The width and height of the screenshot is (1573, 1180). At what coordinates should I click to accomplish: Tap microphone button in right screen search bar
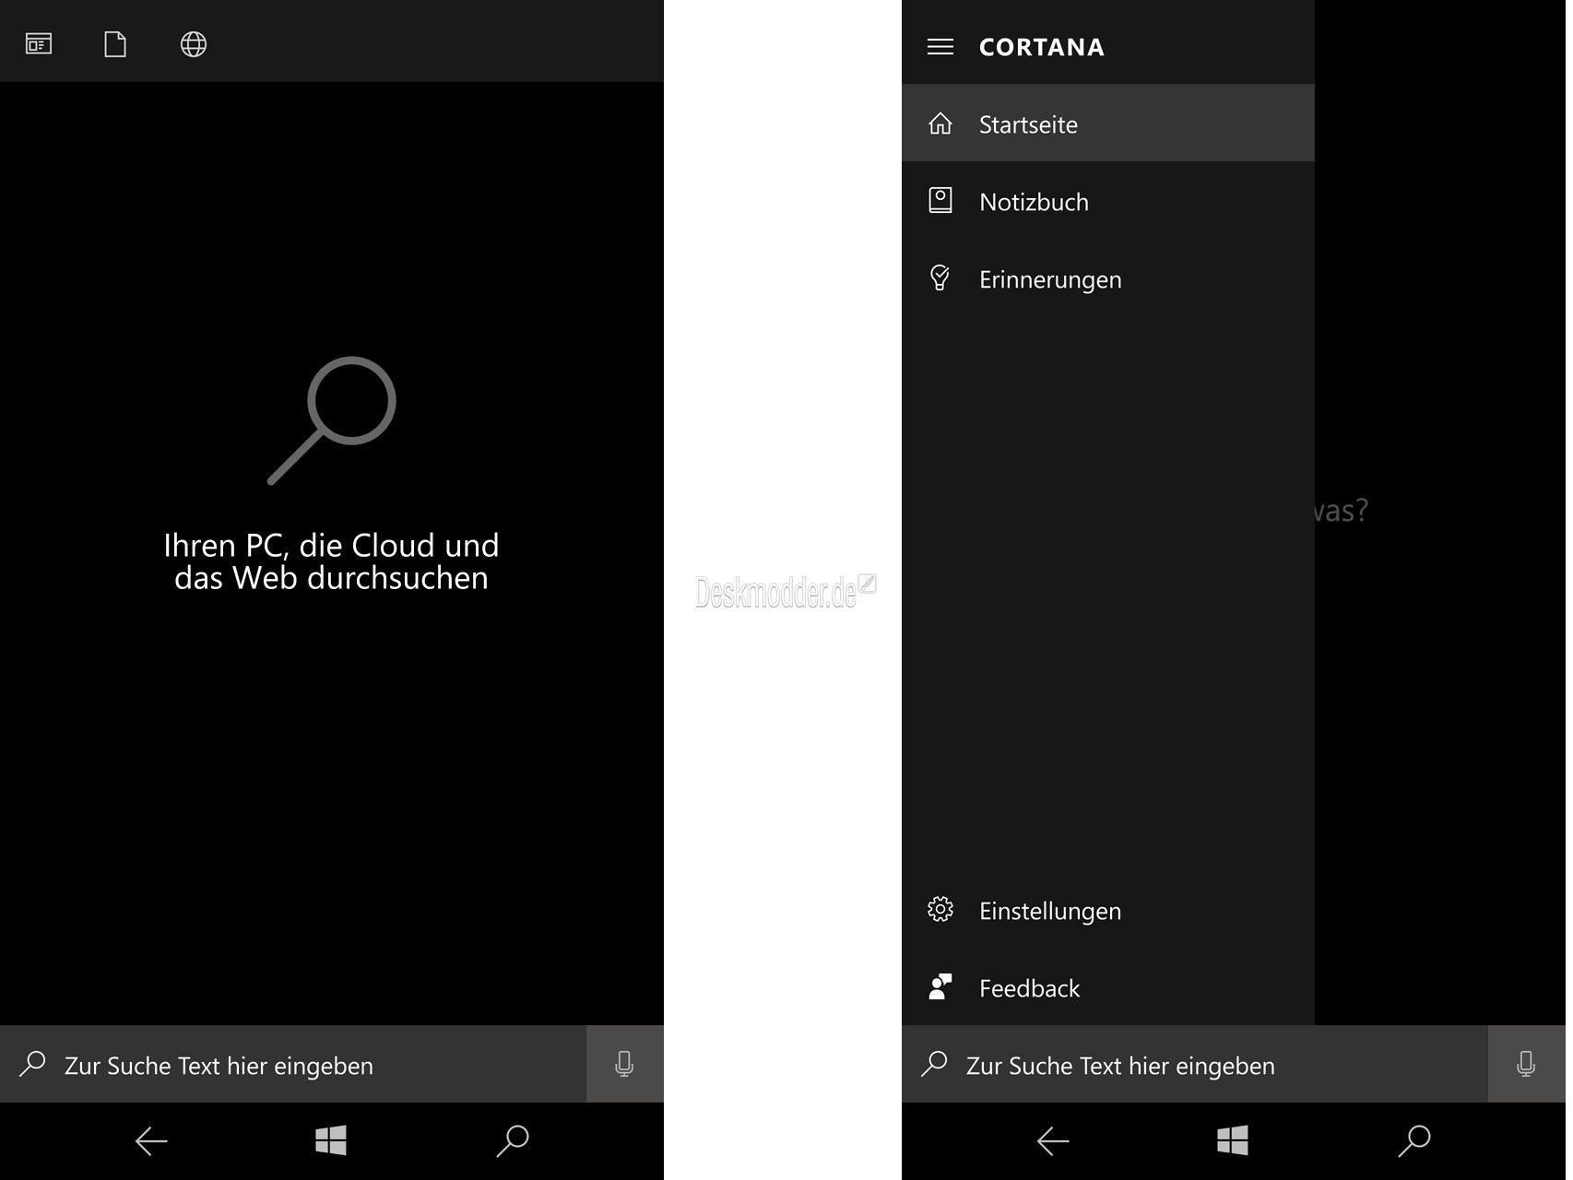coord(1526,1064)
